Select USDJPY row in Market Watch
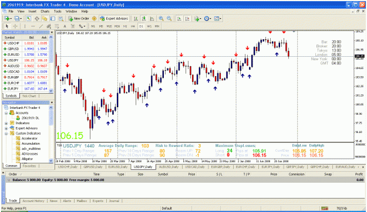The width and height of the screenshot is (367, 212). point(25,60)
